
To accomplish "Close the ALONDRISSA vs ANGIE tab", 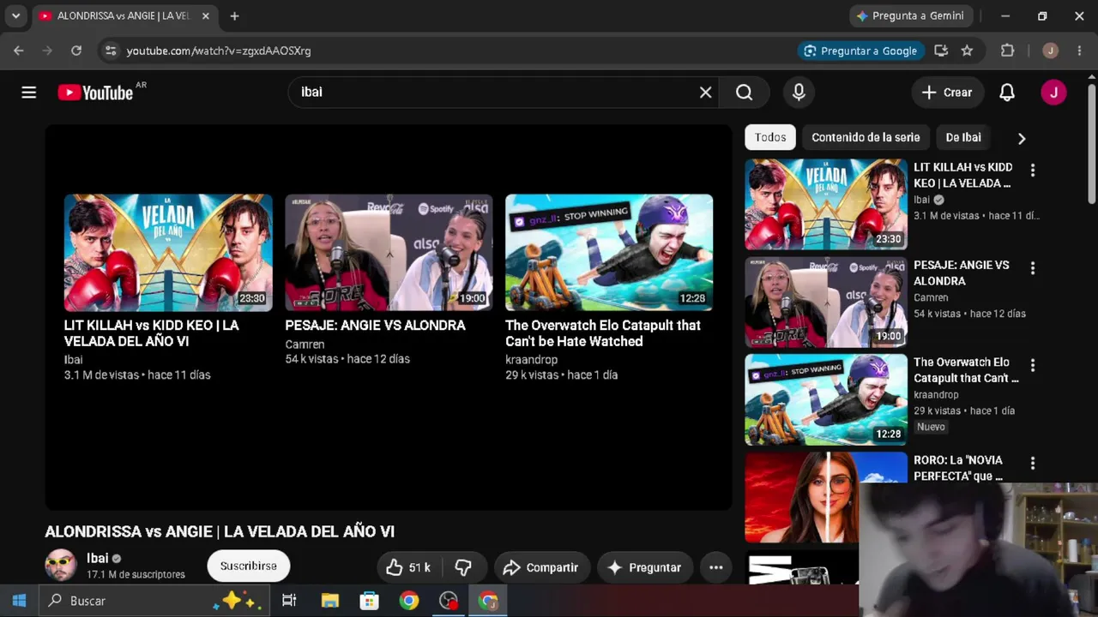I will (x=206, y=15).
